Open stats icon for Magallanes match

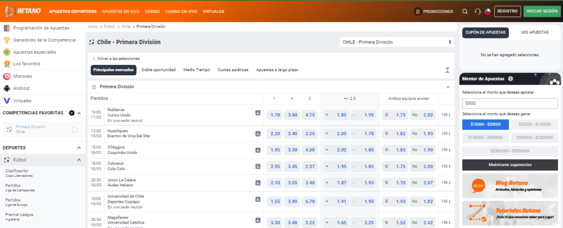click(x=258, y=220)
